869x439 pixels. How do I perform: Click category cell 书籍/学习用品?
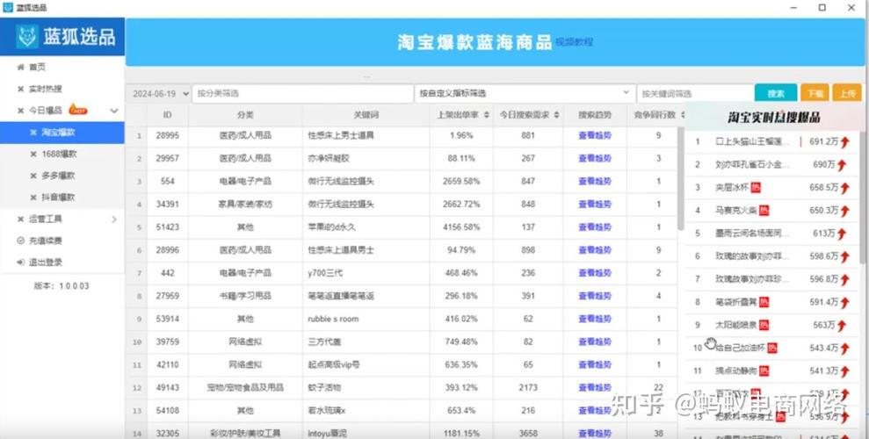[245, 296]
